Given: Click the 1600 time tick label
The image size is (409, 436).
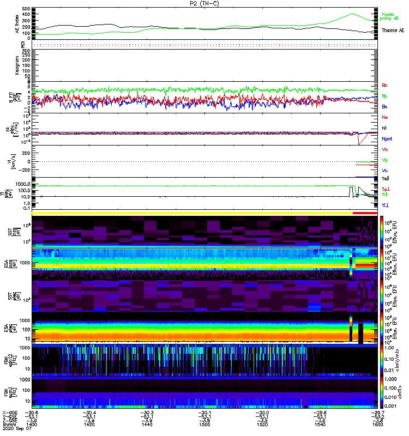Looking at the screenshot, I should (377, 425).
